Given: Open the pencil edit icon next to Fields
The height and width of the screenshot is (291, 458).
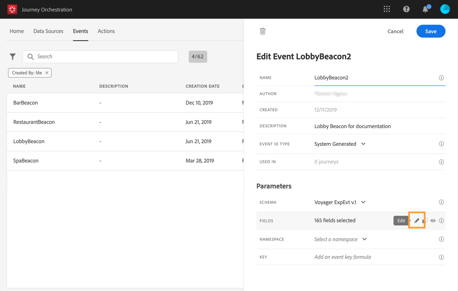Looking at the screenshot, I should click(x=416, y=221).
